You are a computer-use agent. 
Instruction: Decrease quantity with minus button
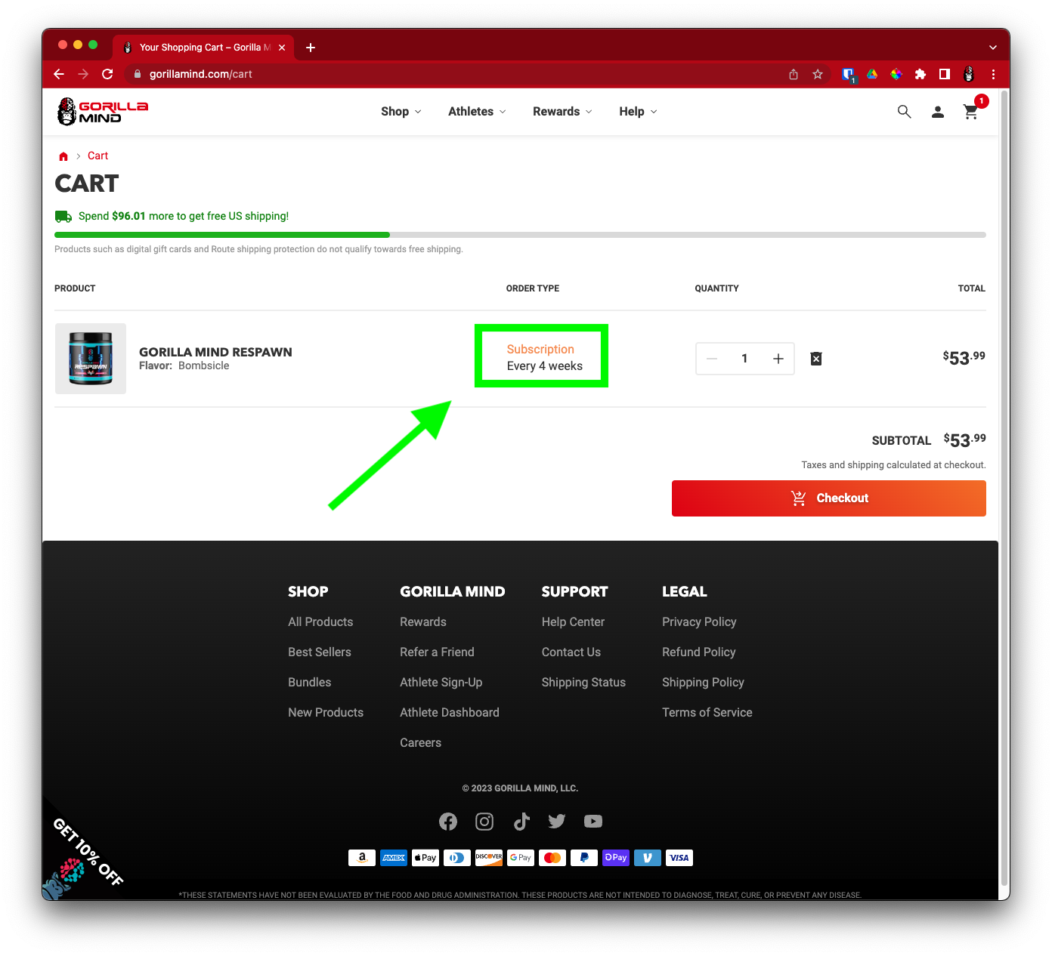click(x=712, y=359)
